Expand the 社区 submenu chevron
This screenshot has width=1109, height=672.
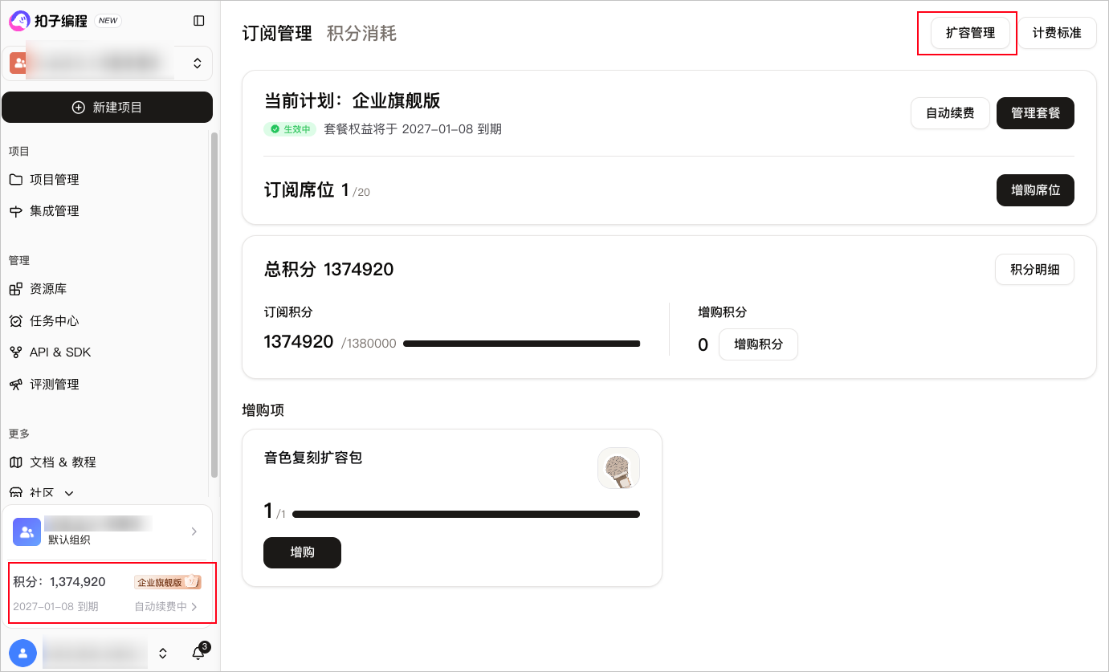[x=69, y=493]
